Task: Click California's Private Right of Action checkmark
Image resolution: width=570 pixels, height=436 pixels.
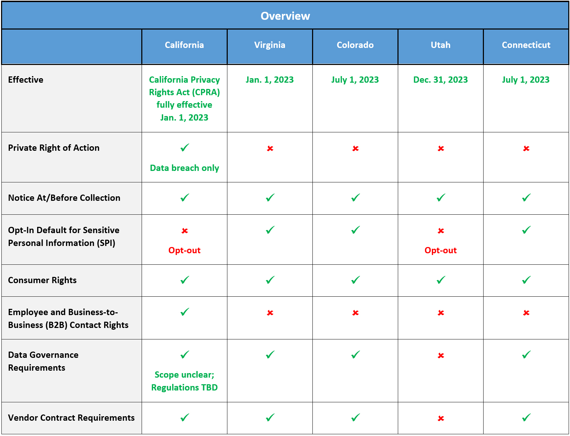Action: pyautogui.click(x=185, y=148)
